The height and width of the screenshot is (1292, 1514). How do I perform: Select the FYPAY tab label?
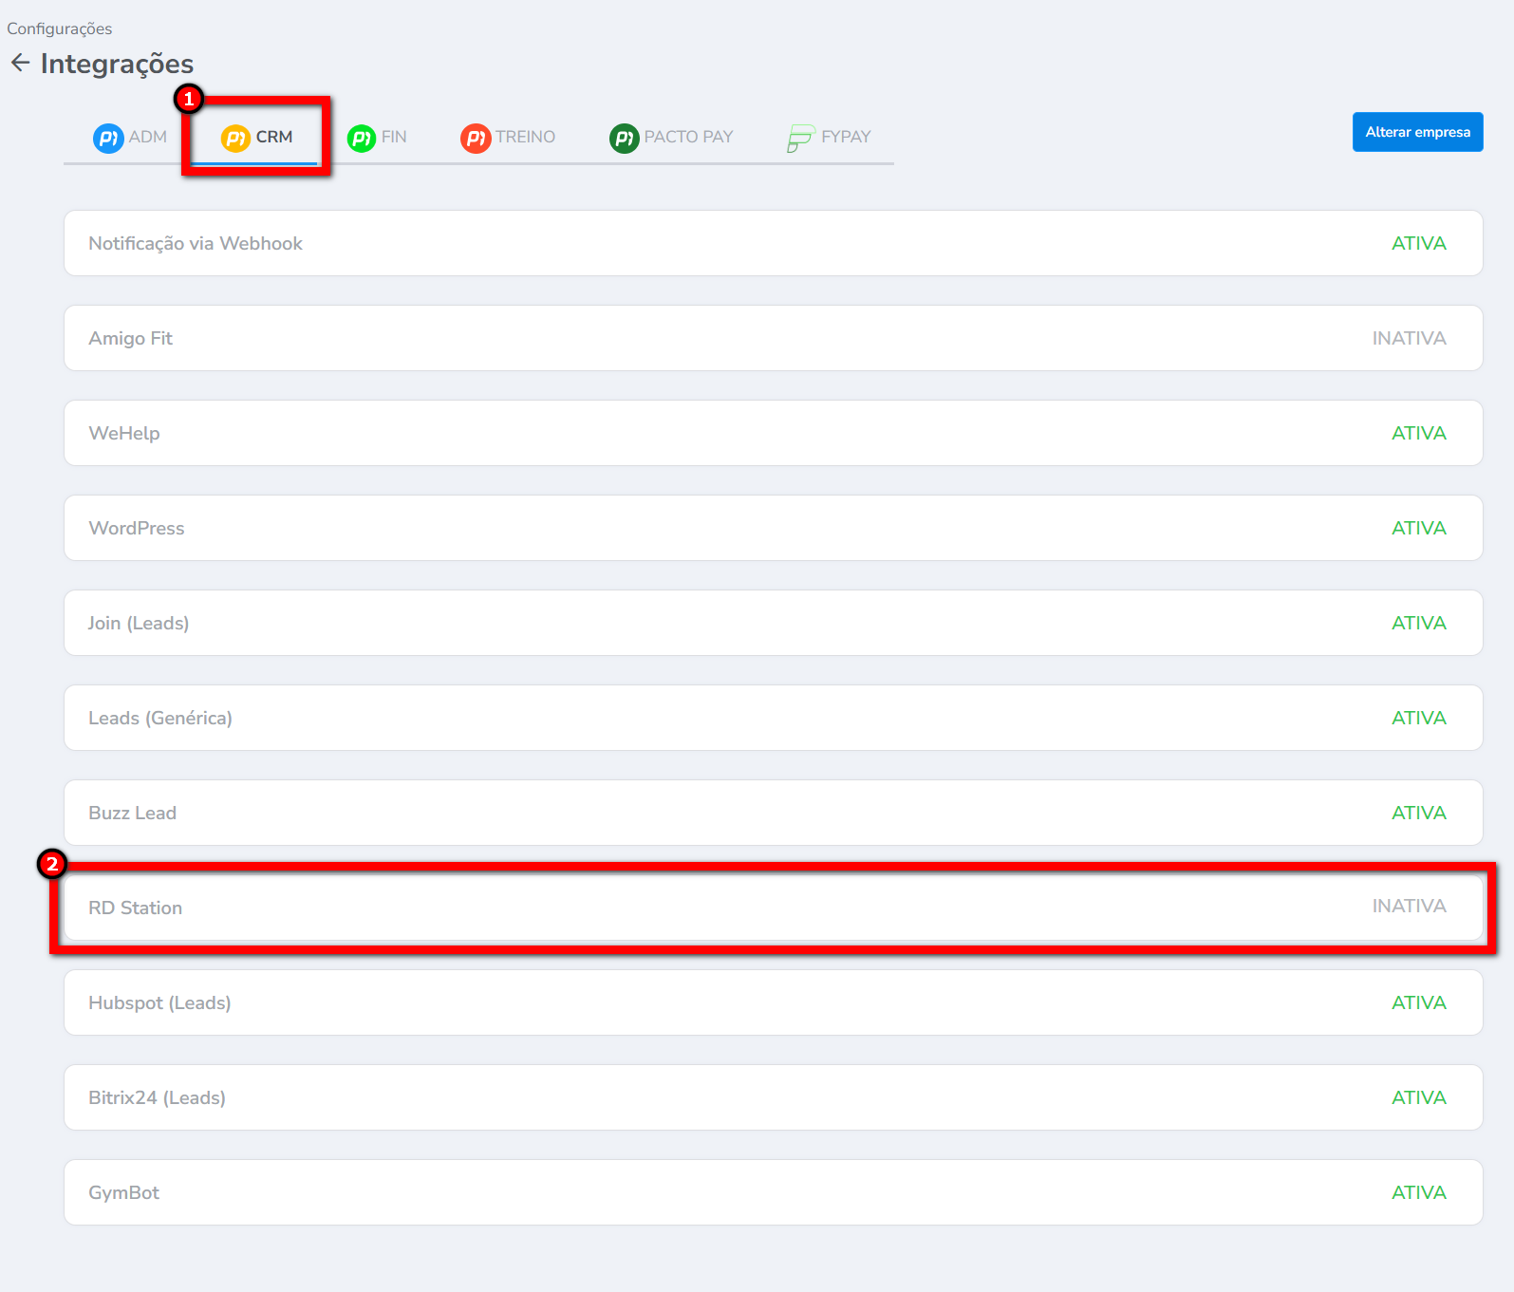click(846, 137)
